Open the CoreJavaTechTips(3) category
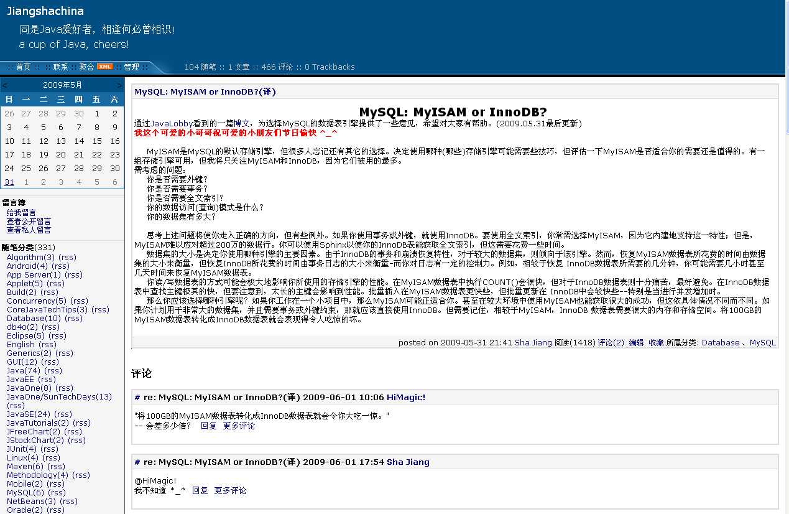 pos(47,309)
